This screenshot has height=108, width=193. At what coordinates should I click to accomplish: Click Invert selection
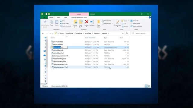coord(136,26)
